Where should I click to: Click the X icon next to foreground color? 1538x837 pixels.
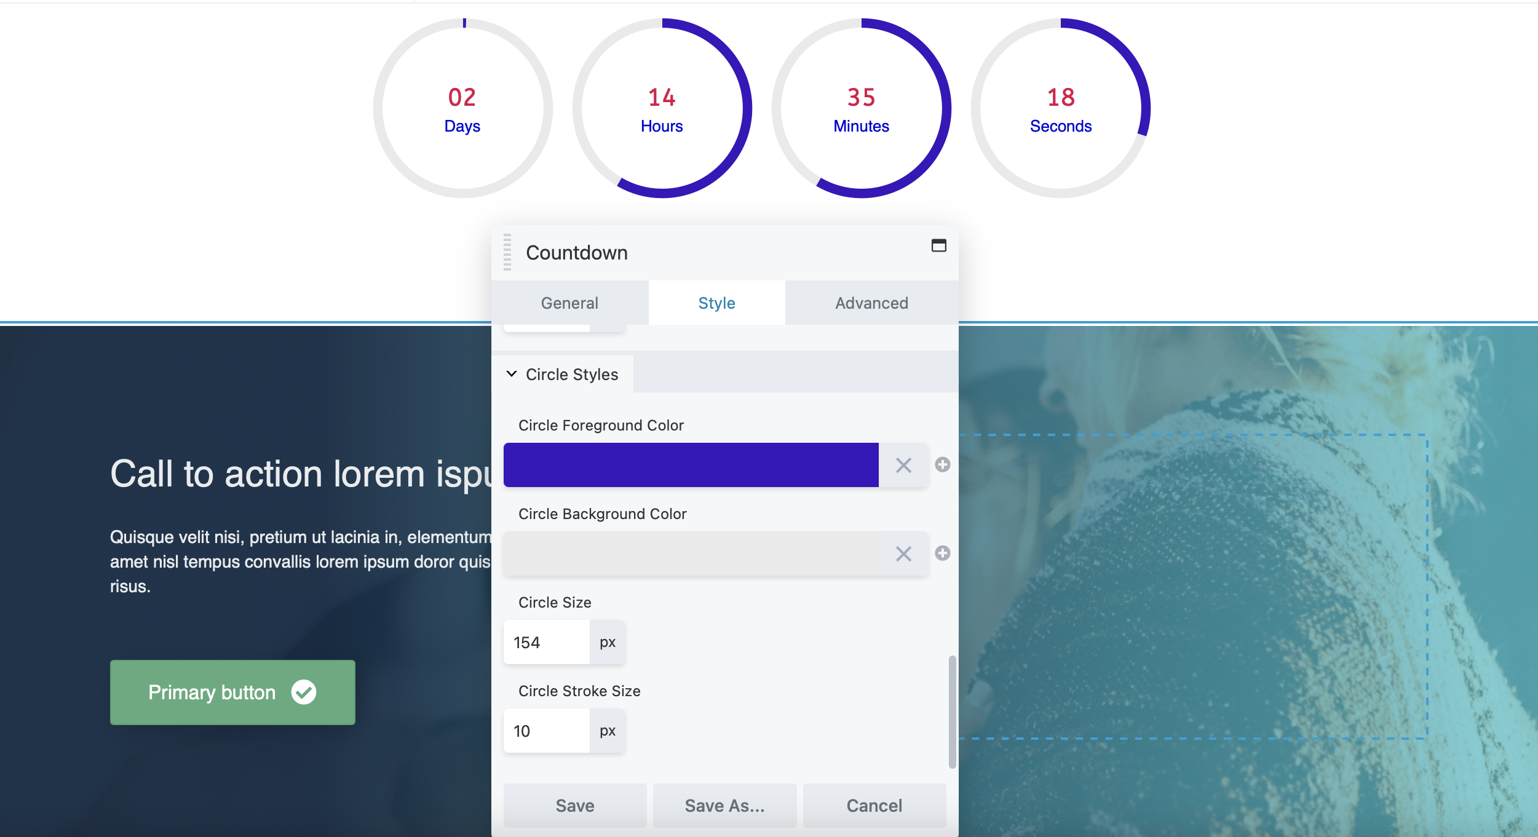[x=903, y=465]
